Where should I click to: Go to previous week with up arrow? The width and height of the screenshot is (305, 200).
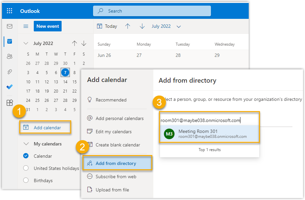coord(128,26)
